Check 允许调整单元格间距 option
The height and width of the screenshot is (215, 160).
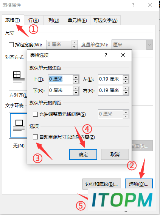[35, 114]
